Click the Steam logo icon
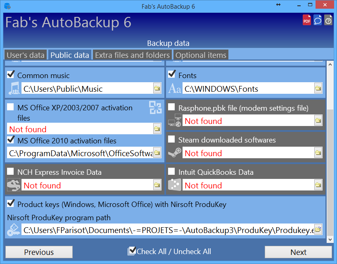Image resolution: width=337 pixels, height=264 pixels. coord(175,152)
